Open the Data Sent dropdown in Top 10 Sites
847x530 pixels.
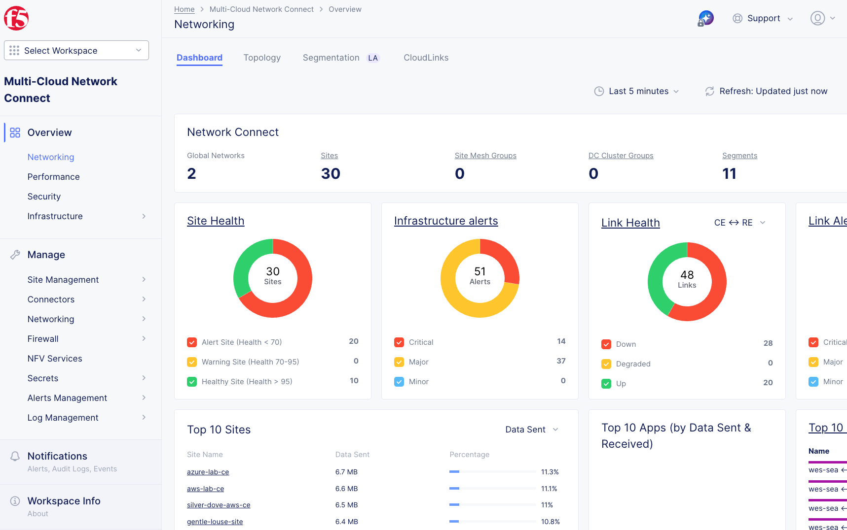(x=532, y=430)
